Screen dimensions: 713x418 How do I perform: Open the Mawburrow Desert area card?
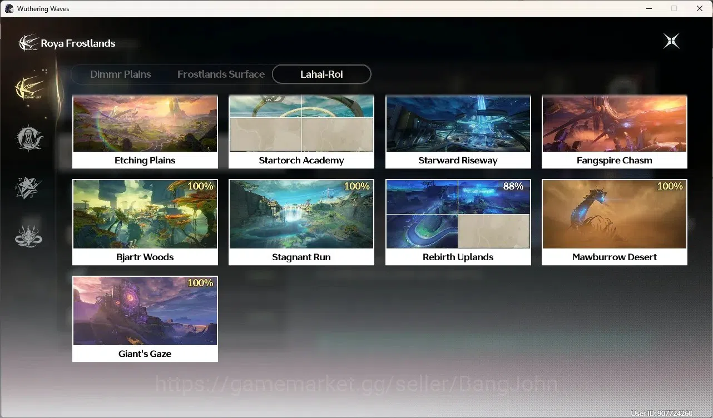click(x=615, y=222)
